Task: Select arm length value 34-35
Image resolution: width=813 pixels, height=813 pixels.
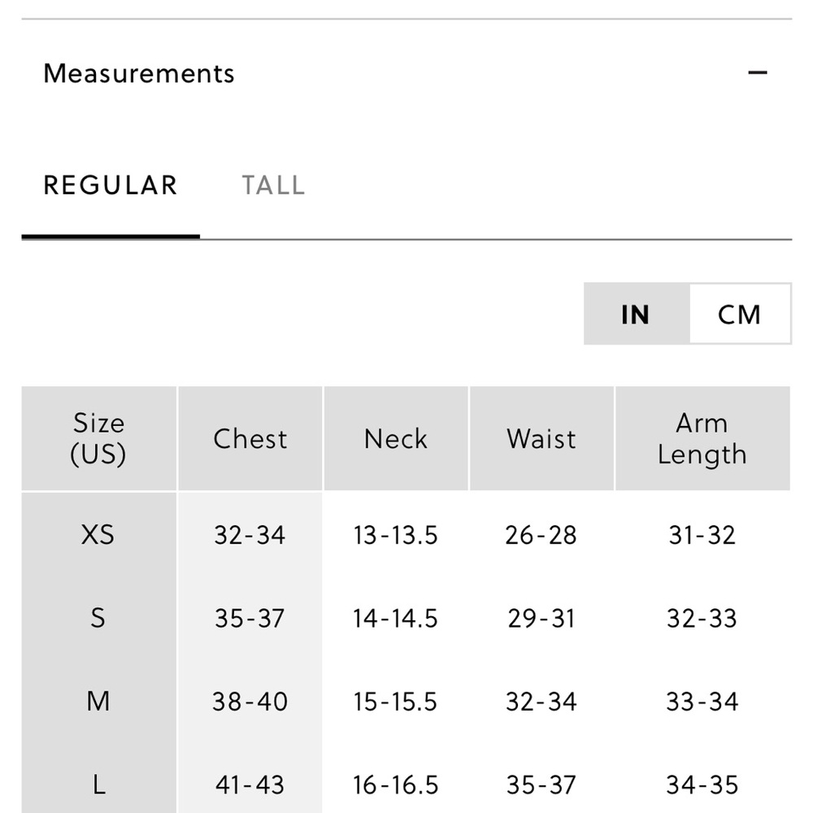Action: click(702, 785)
